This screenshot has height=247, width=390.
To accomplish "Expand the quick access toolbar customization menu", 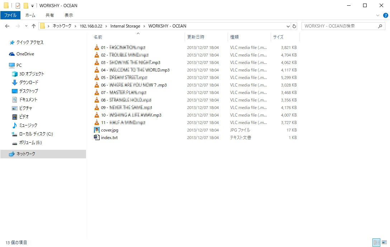I will click(x=32, y=5).
